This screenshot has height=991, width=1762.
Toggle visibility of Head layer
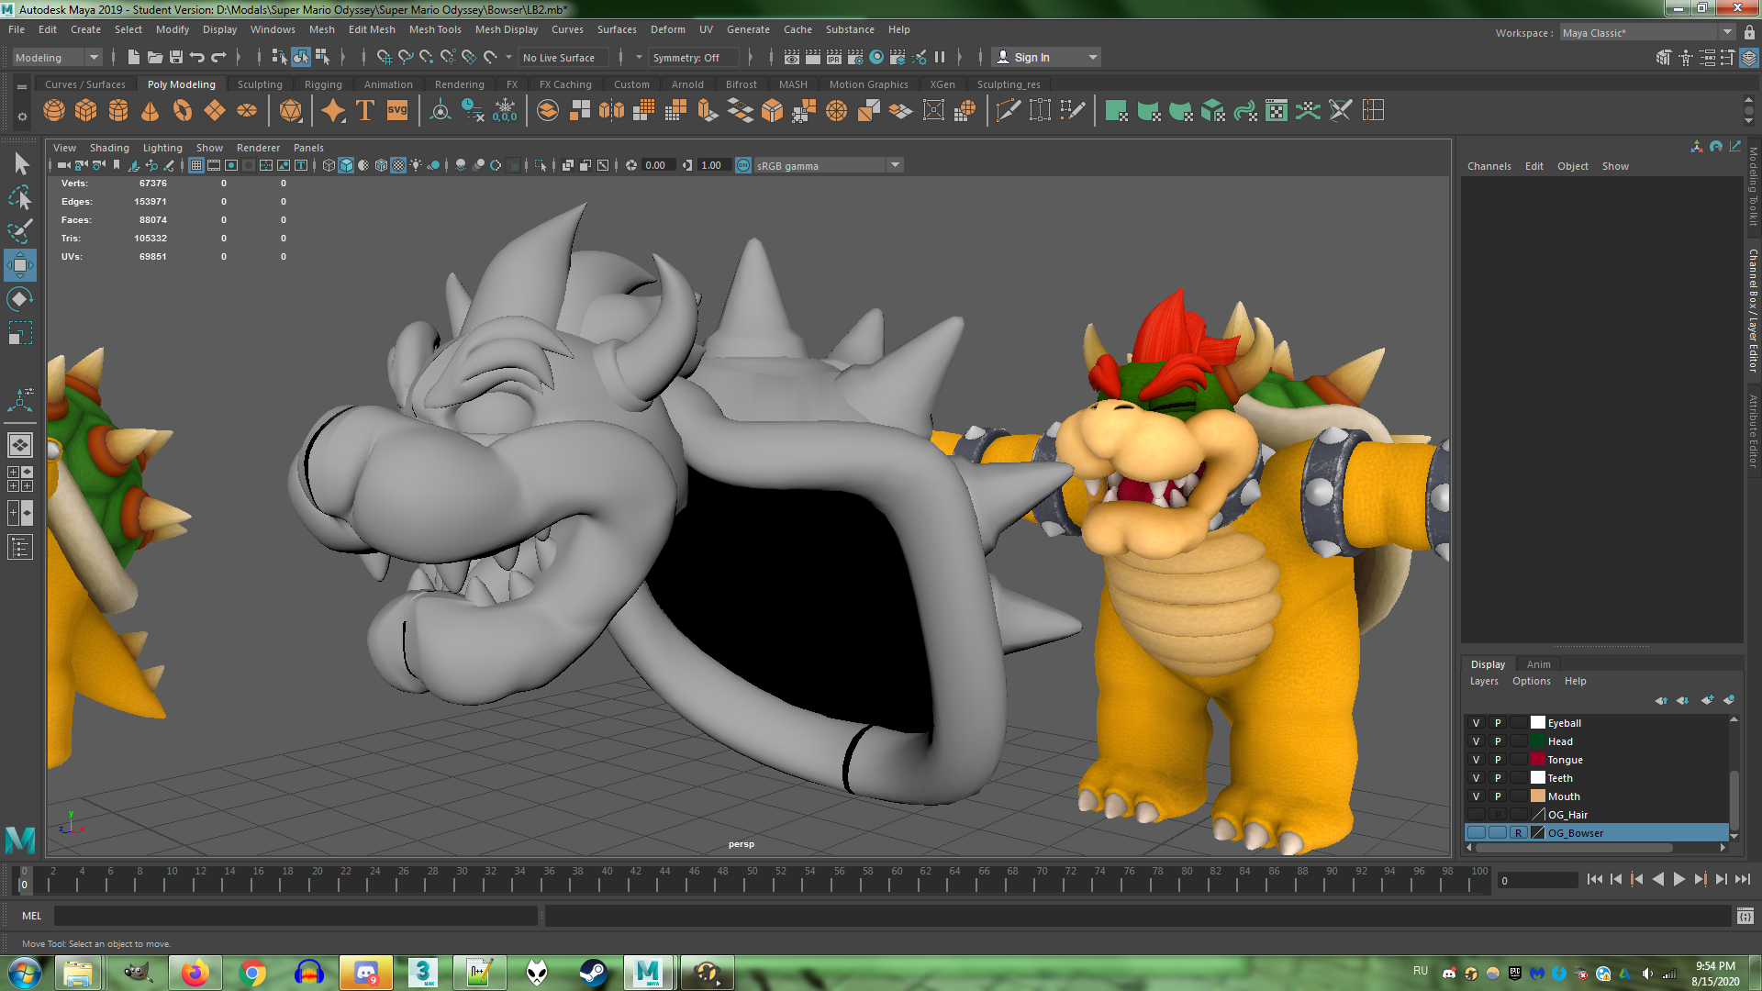[1477, 741]
